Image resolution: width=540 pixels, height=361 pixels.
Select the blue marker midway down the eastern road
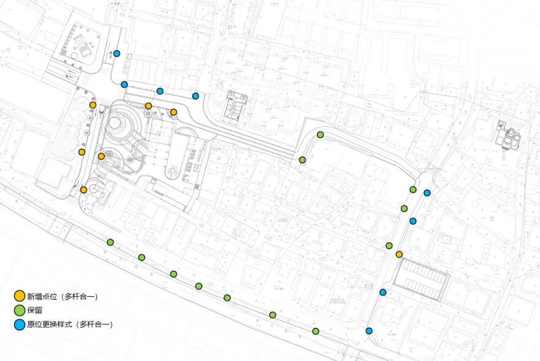(x=413, y=220)
